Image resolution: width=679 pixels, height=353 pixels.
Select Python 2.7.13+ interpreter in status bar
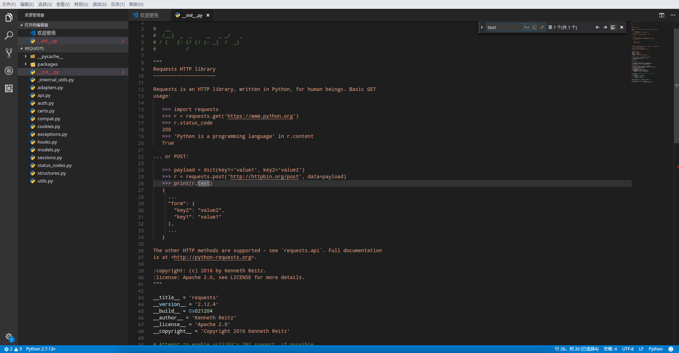tap(41, 349)
